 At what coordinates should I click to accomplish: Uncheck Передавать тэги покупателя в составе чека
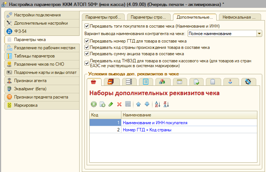click(87, 26)
